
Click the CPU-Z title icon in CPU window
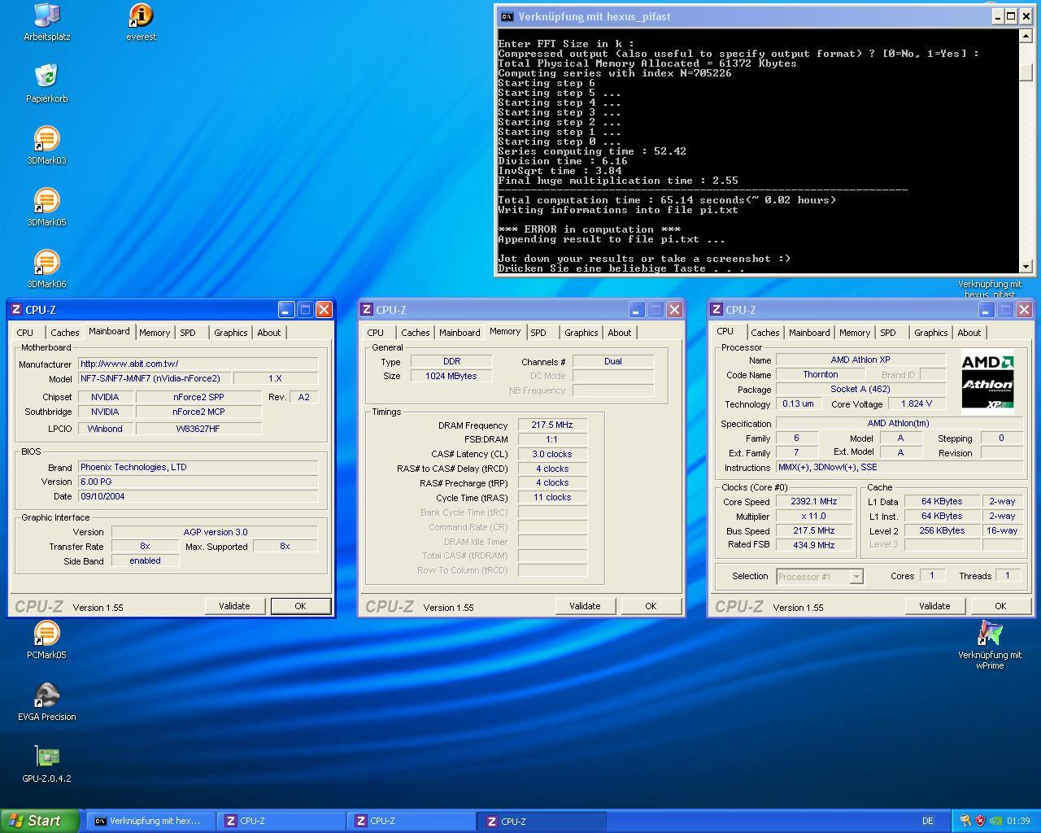click(x=716, y=310)
